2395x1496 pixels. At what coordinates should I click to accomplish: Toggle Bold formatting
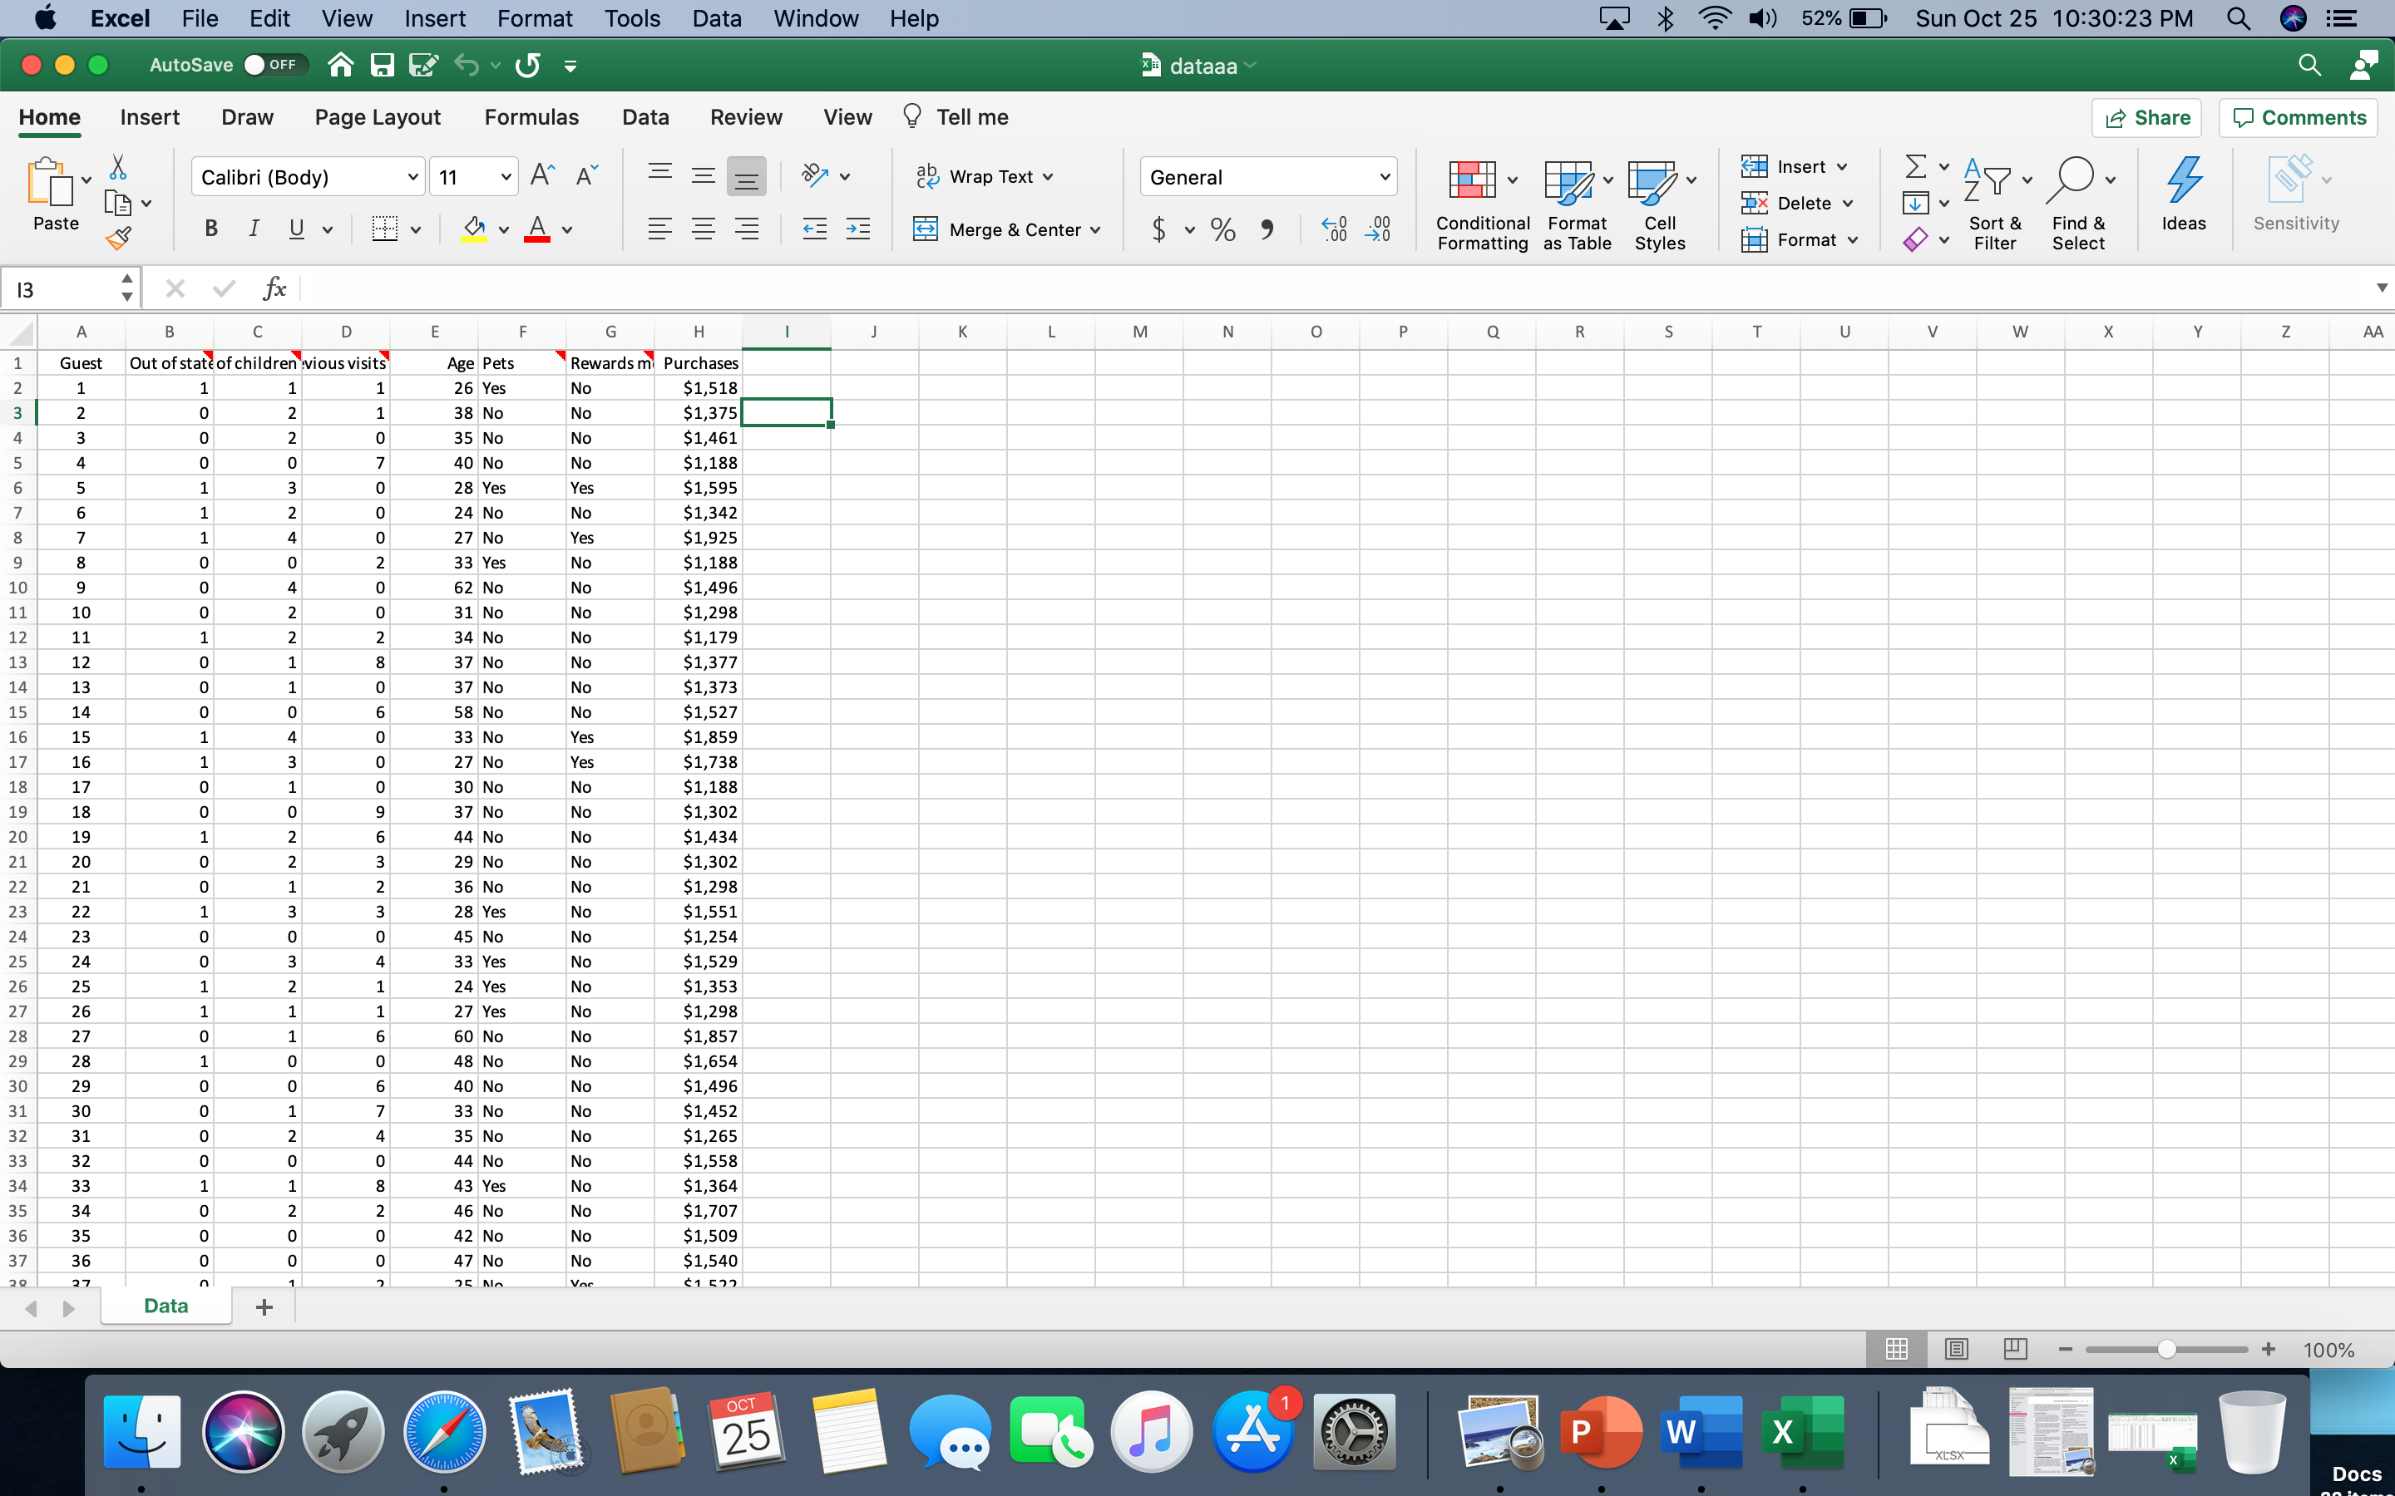click(x=210, y=229)
